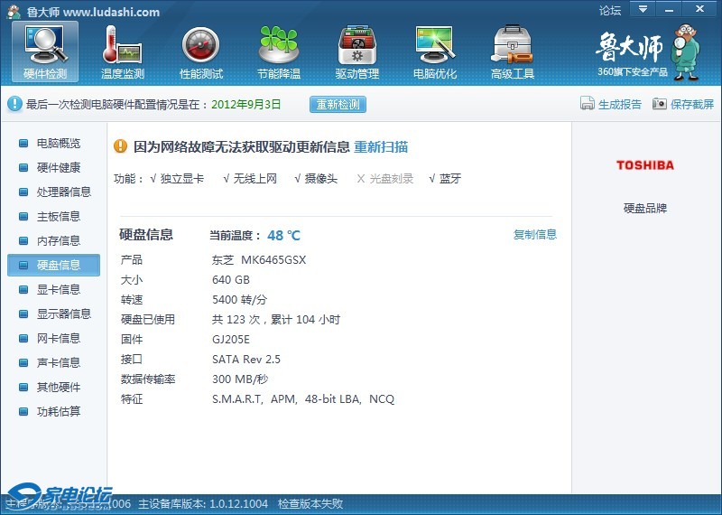
Task: Click the 48 ℃ temperature value
Action: [x=283, y=236]
